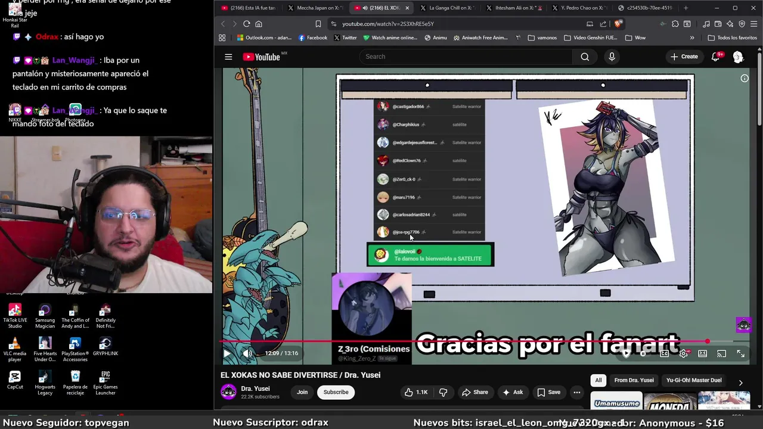Show more chips with the right arrow

click(740, 383)
